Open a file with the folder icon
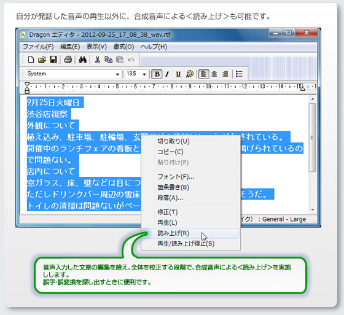 (x=42, y=60)
